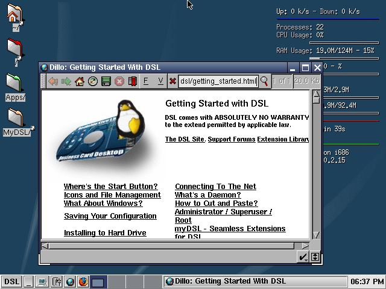Viewport: 386px width, 289px height.
Task: Click the magnifier search icon beside the URL
Action: (264, 81)
